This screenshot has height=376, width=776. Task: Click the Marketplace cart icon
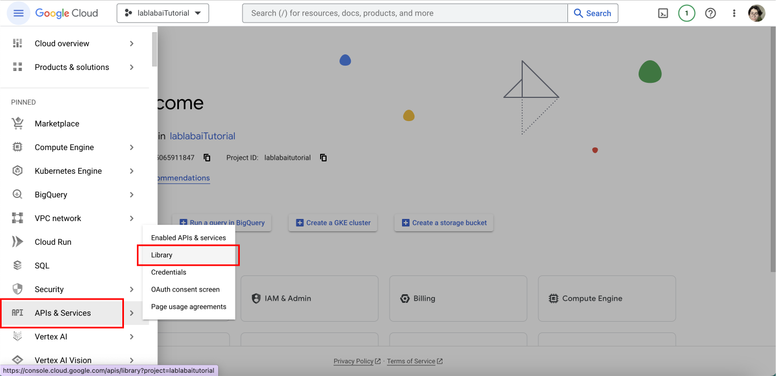click(18, 124)
